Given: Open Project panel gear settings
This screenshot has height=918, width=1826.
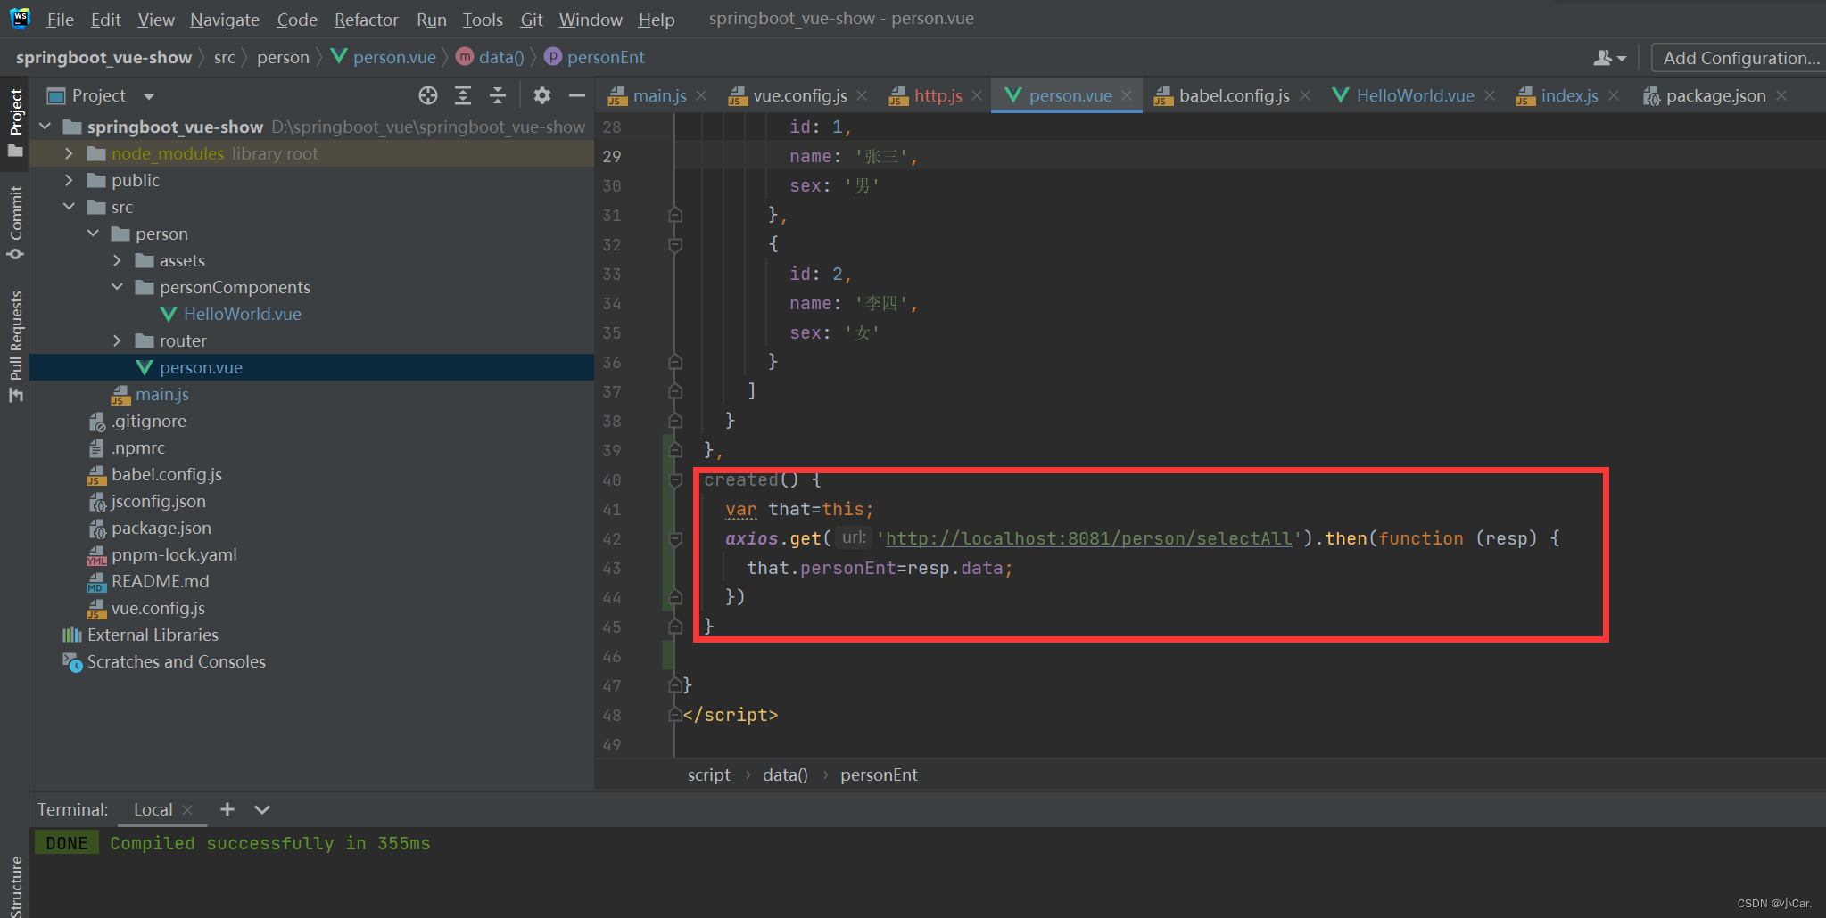Looking at the screenshot, I should (541, 95).
